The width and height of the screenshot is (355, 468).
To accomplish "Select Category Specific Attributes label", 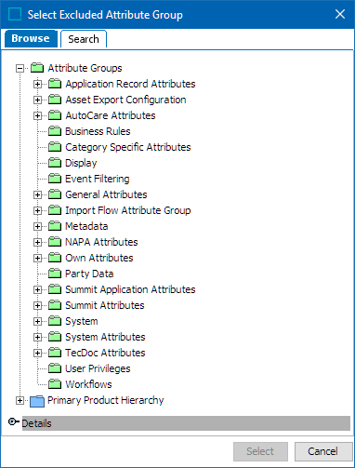I will (x=128, y=147).
